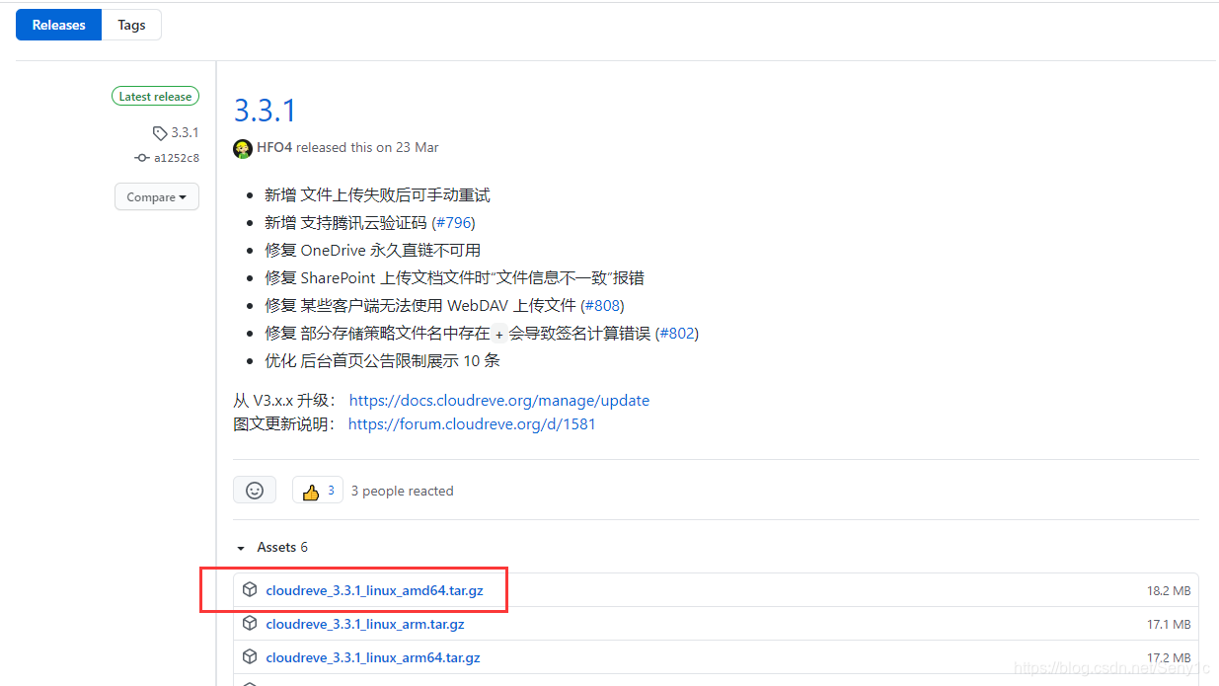Switch to the Tags tab
The width and height of the screenshot is (1219, 686).
point(131,25)
